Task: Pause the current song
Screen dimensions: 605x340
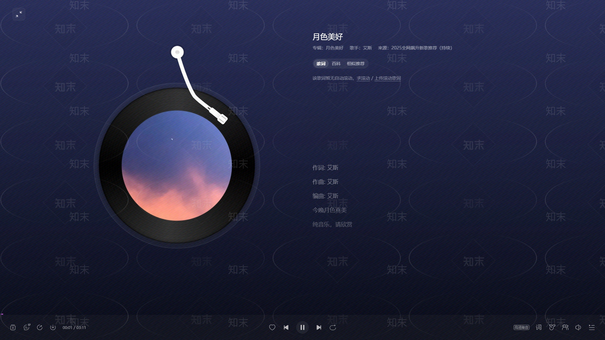Action: (x=302, y=328)
